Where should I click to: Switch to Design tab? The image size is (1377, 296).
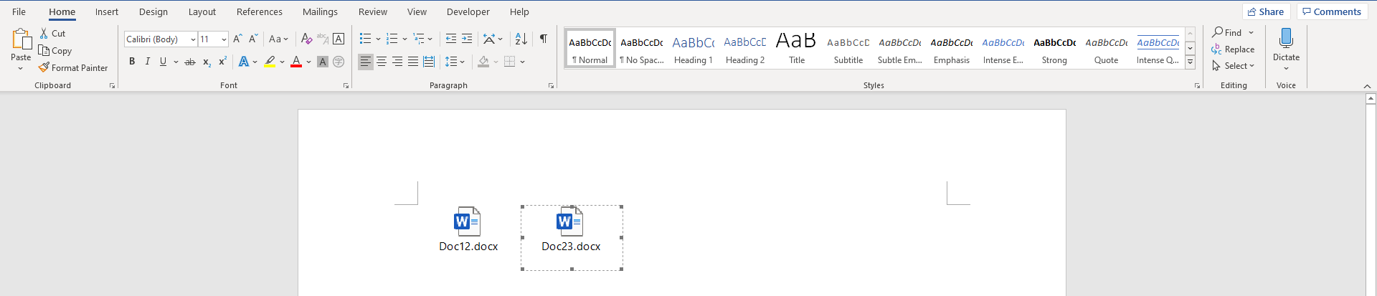tap(153, 11)
